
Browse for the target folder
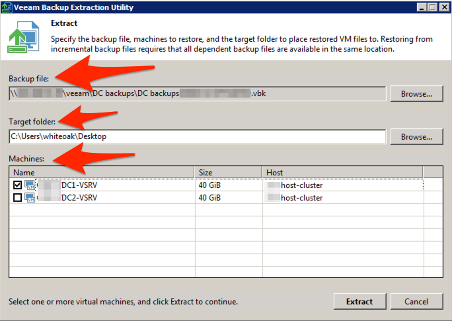[416, 137]
